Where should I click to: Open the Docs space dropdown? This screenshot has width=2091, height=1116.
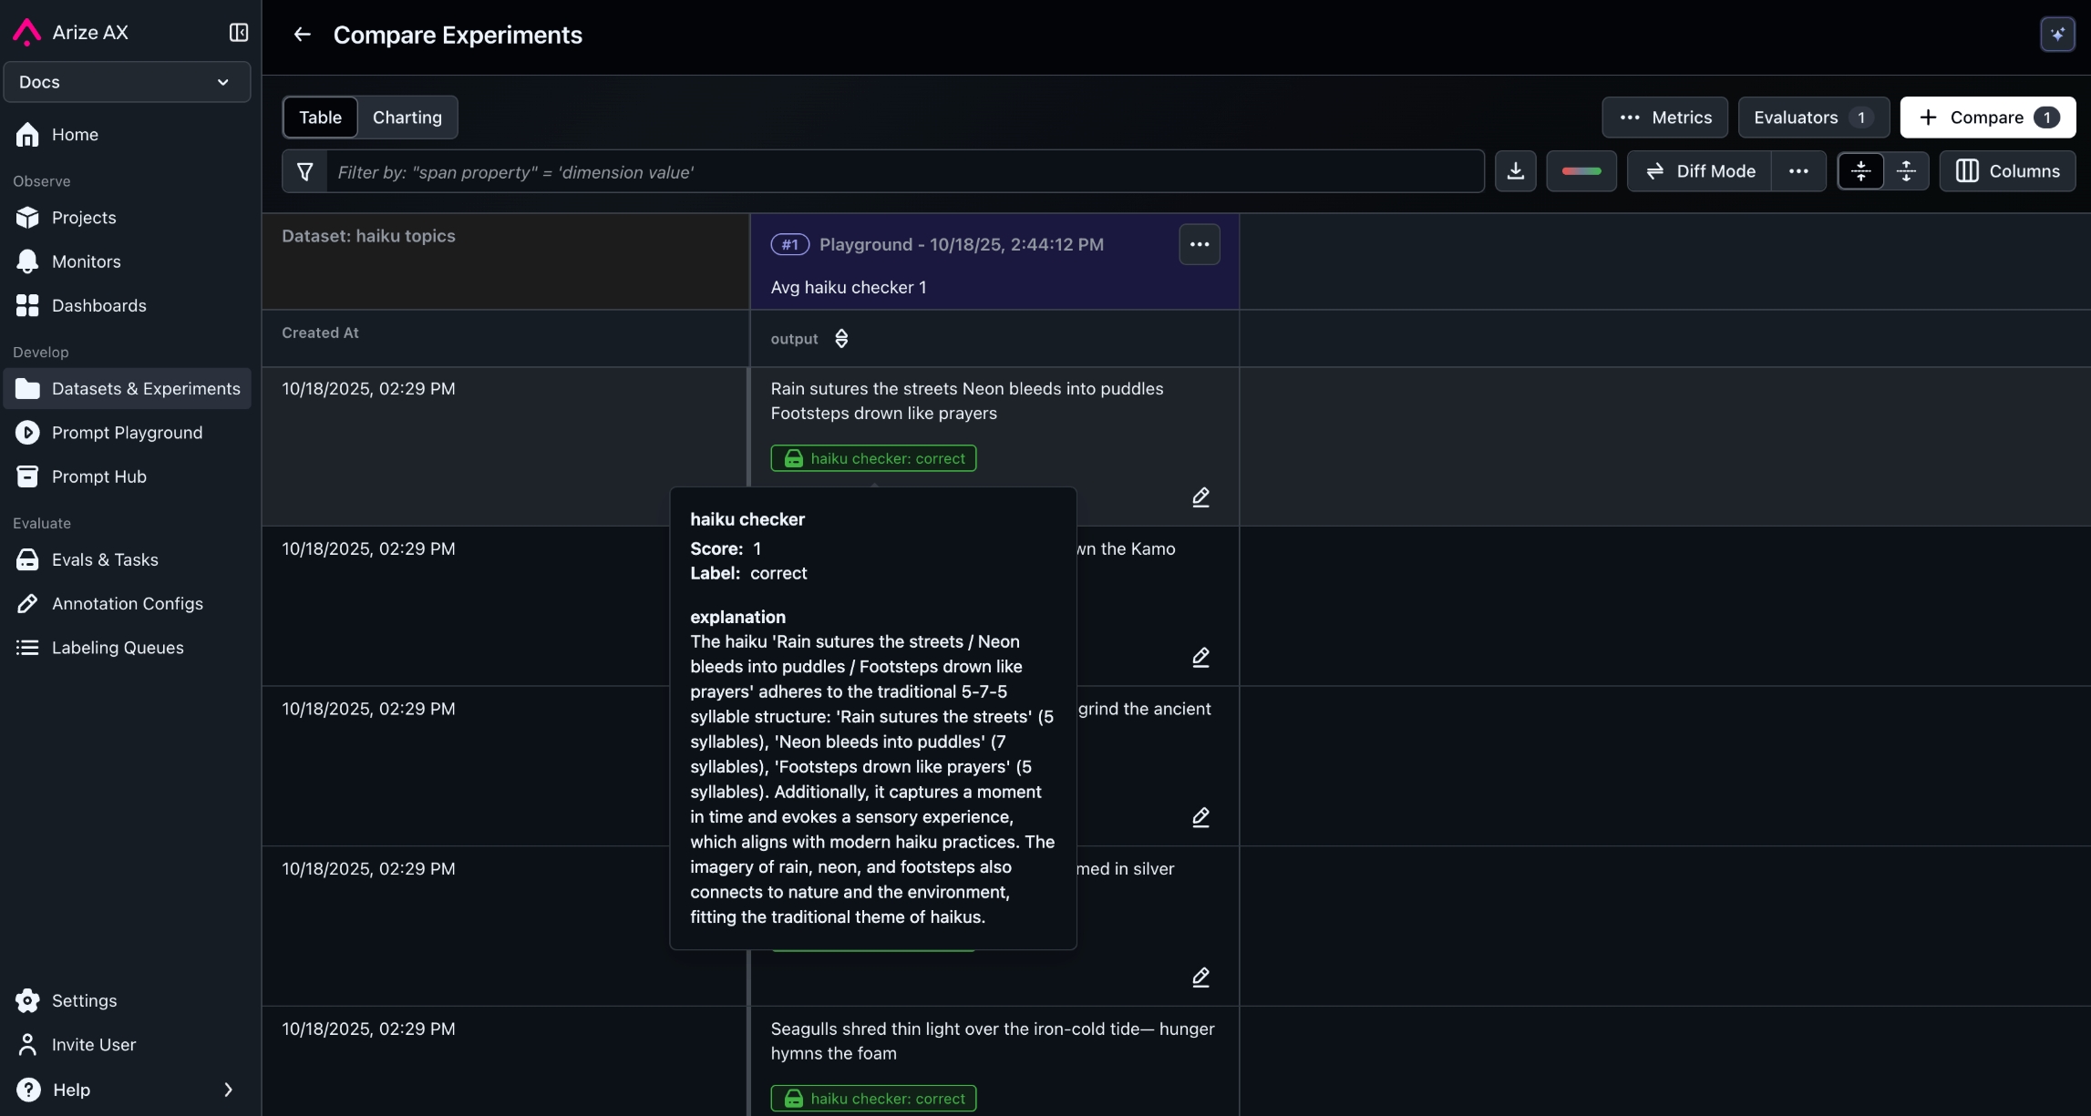tap(127, 82)
